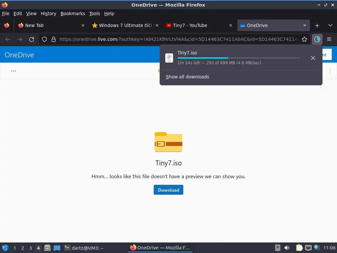This screenshot has height=253, width=337.
Task: Select the OneDrive tab
Action: [273, 25]
